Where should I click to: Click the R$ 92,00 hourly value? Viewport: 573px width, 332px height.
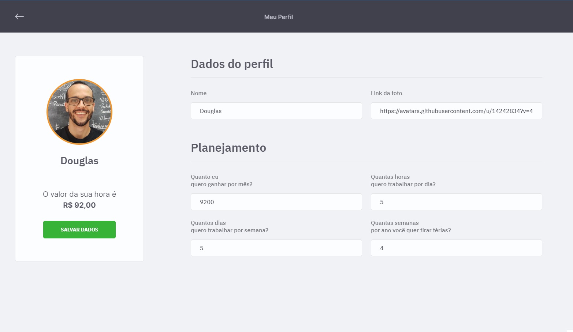tap(79, 205)
